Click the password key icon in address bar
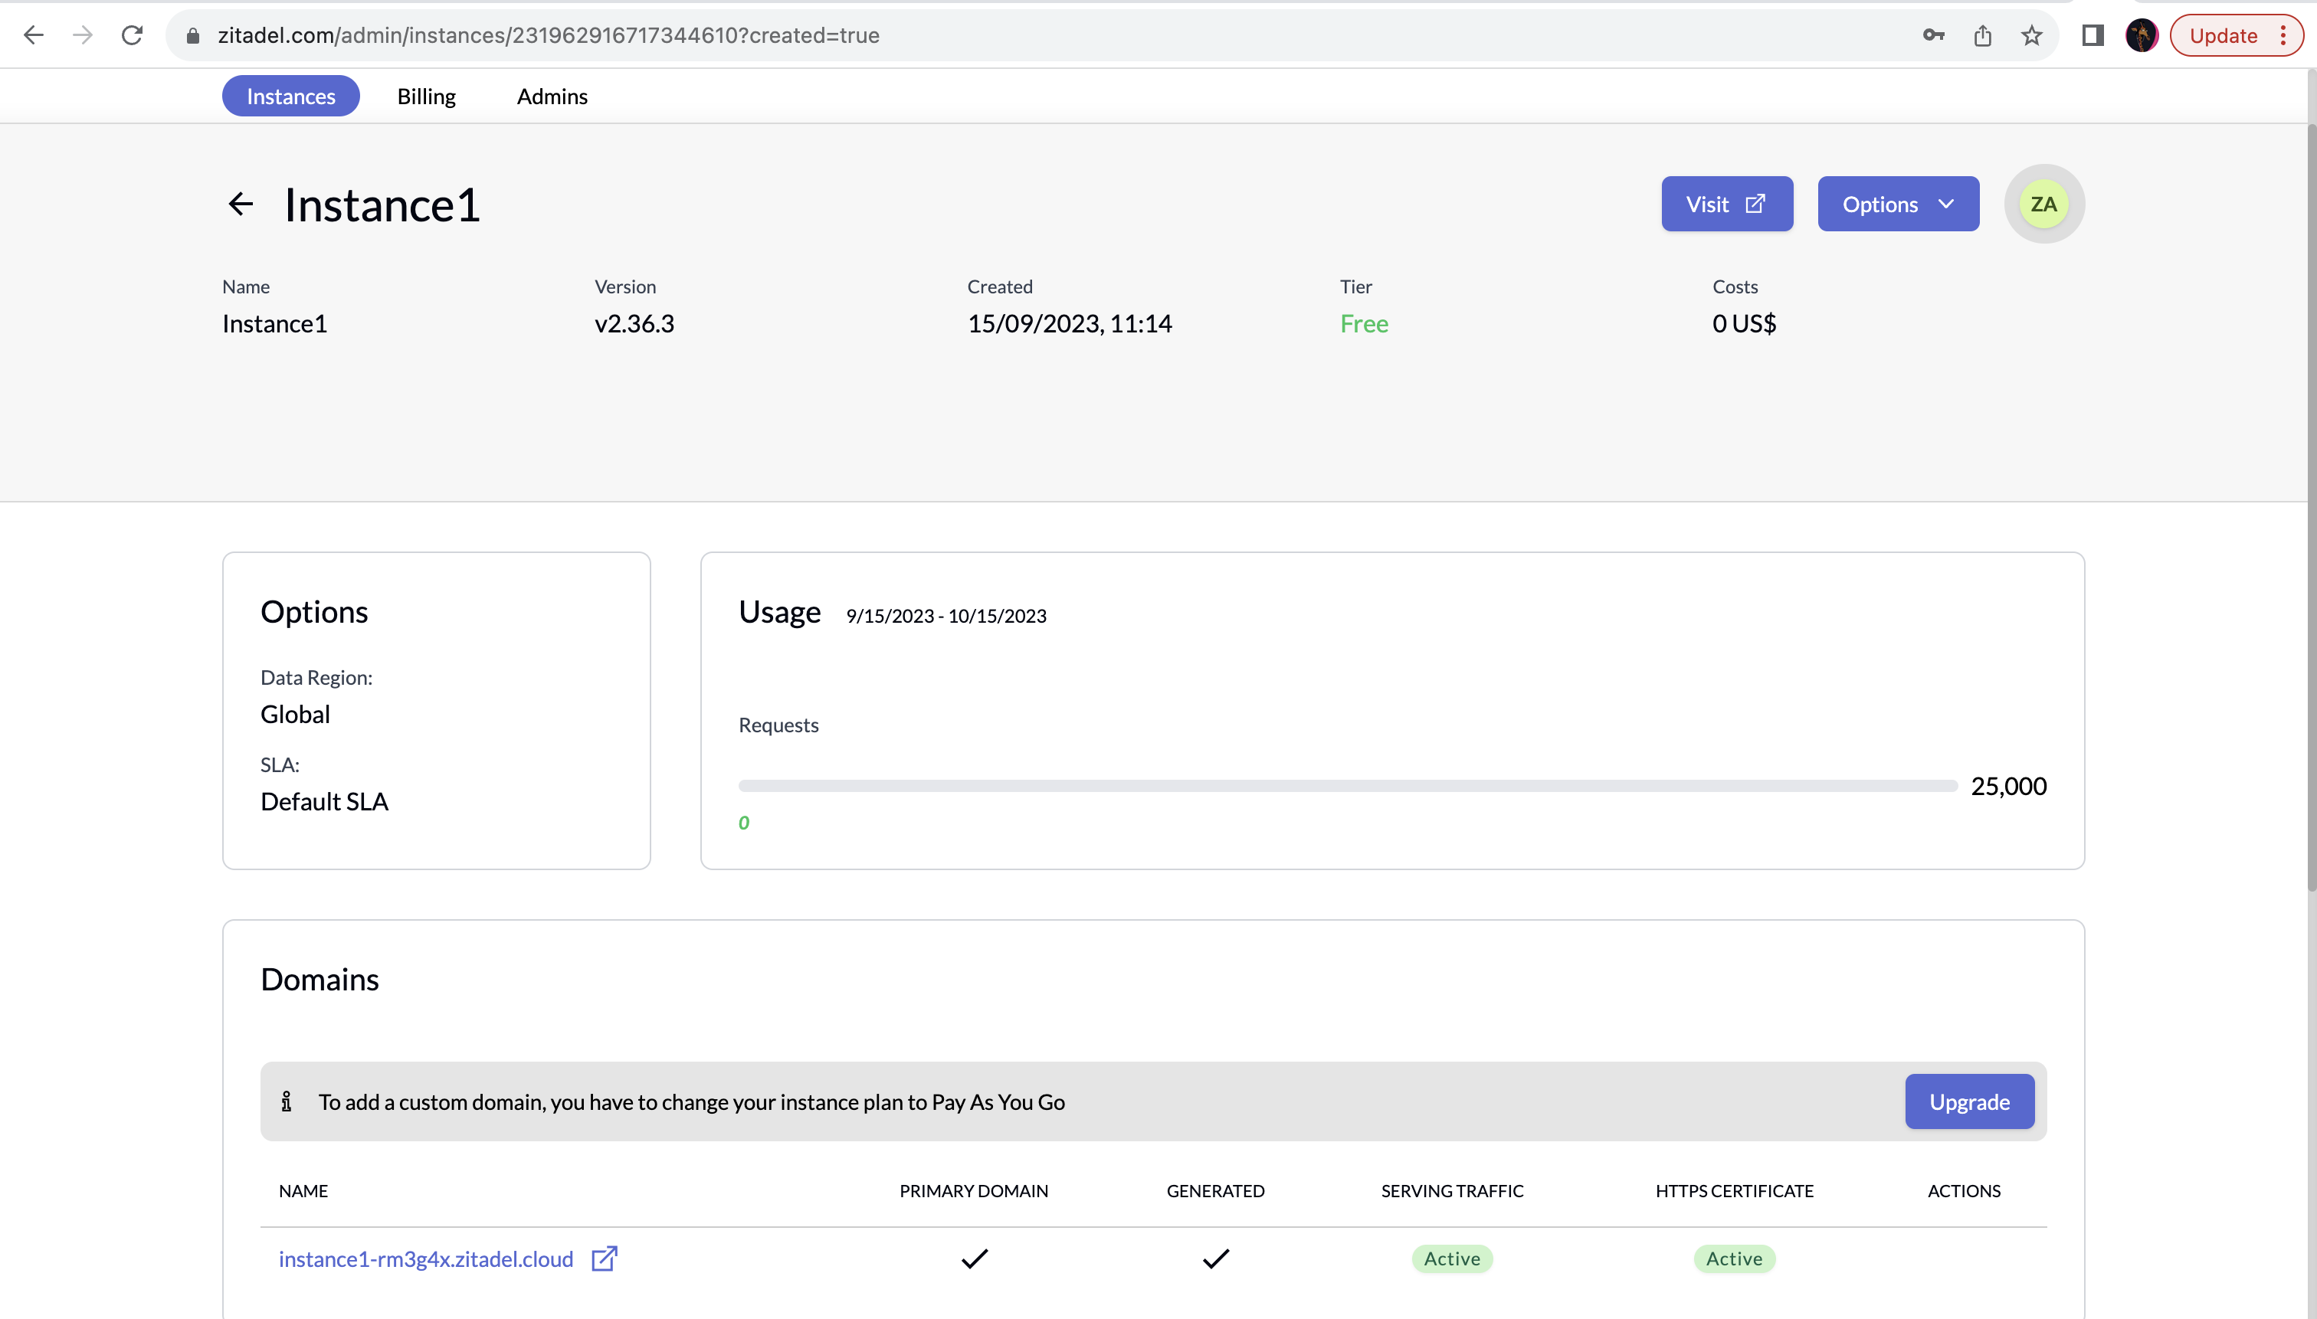 [1933, 35]
